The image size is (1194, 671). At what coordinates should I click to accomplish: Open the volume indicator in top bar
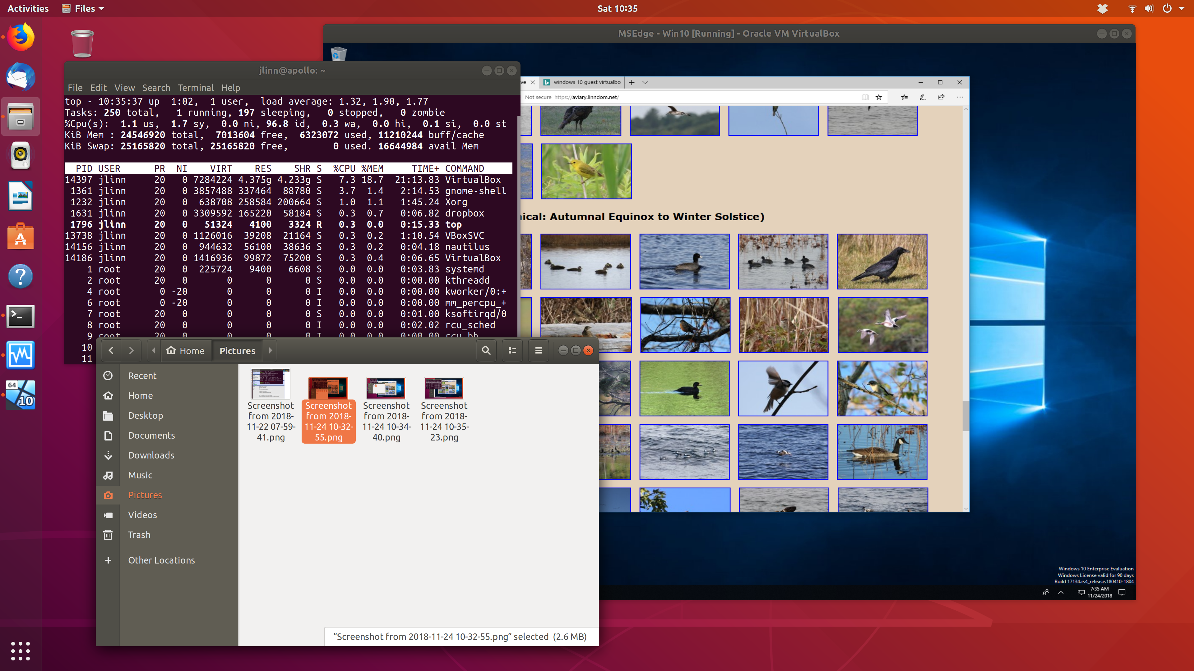(x=1149, y=8)
